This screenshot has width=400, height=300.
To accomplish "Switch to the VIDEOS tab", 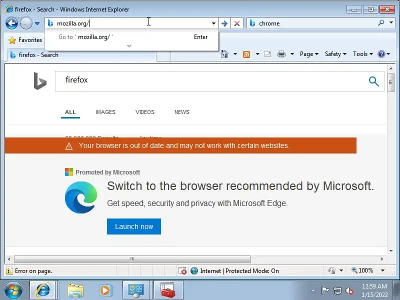I will (145, 112).
